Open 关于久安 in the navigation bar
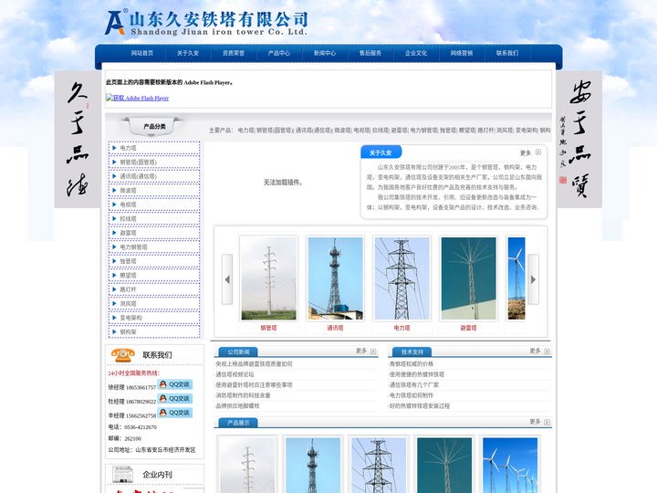This screenshot has width=657, height=493. (188, 53)
